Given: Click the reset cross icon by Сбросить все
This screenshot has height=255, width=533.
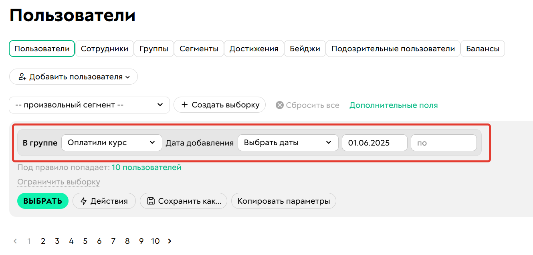Looking at the screenshot, I should (280, 105).
